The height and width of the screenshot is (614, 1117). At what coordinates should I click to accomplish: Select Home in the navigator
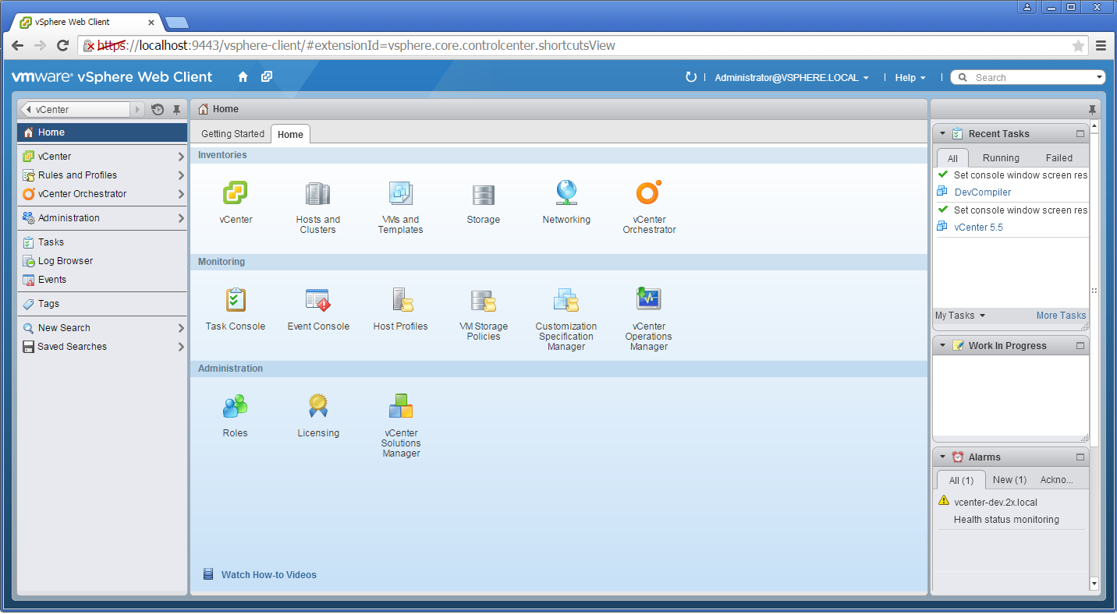click(102, 132)
